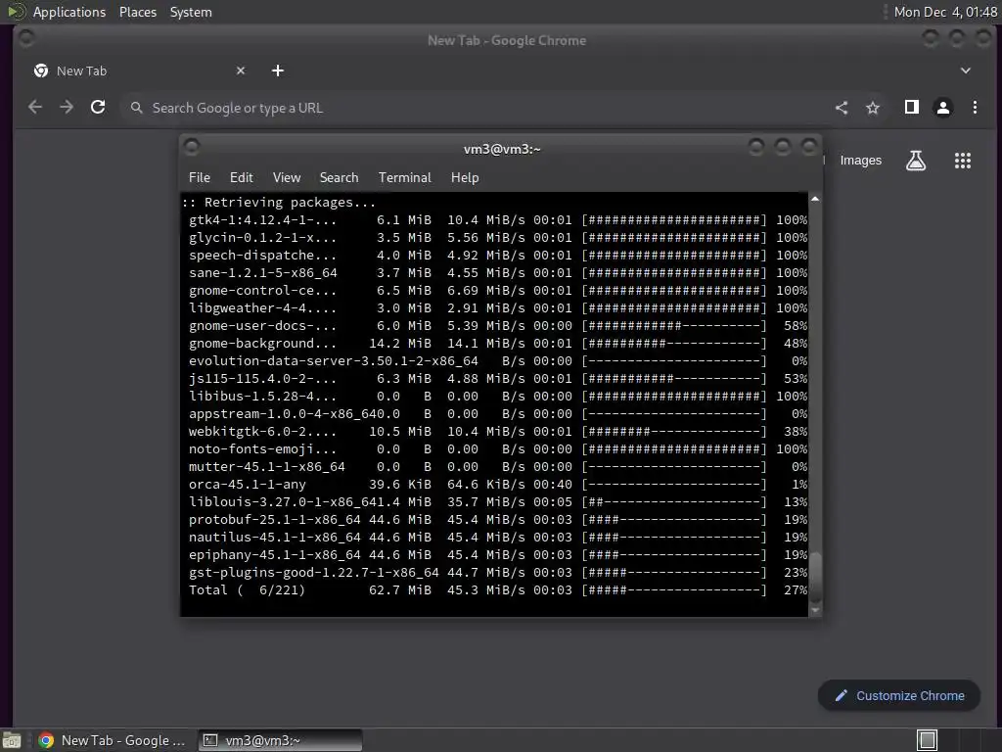Click the terminal window menu button
This screenshot has width=1002, height=752.
[191, 147]
